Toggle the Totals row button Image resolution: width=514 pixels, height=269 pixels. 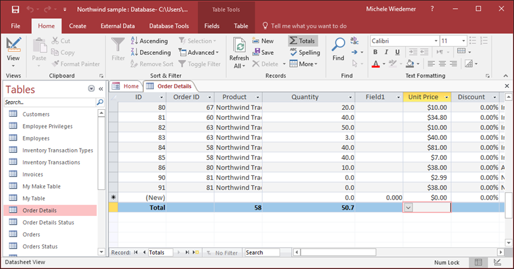pos(303,41)
